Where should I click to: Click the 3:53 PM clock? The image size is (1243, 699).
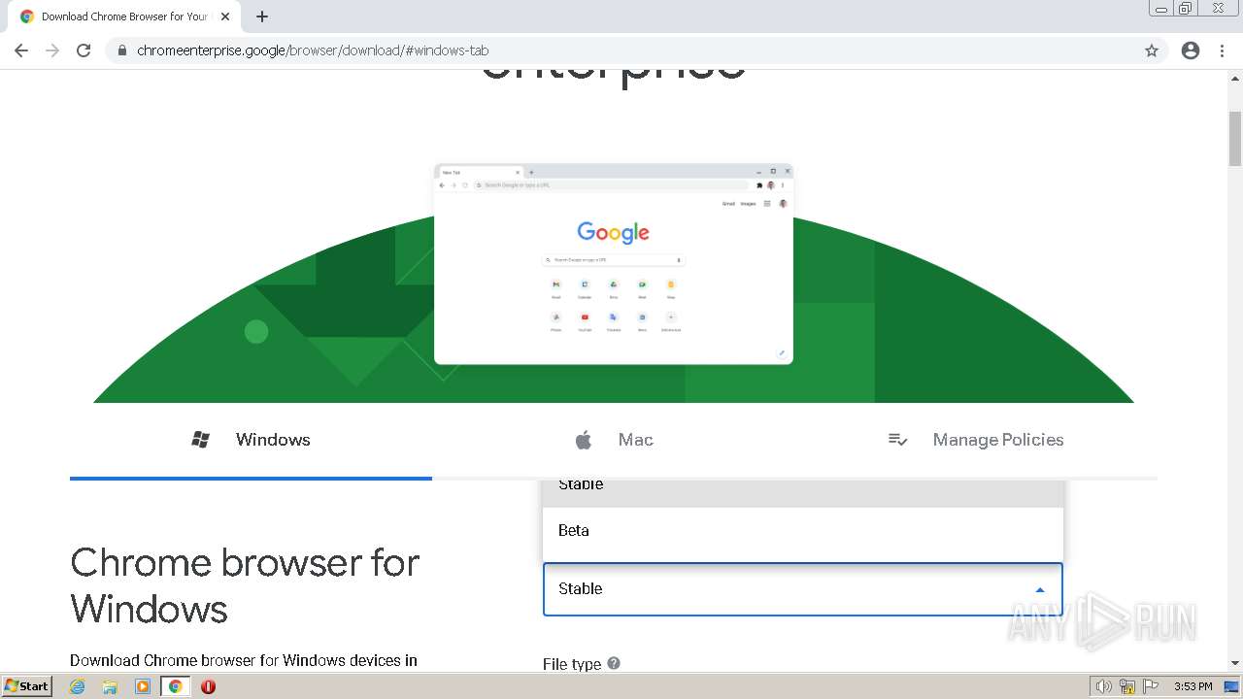(x=1193, y=686)
